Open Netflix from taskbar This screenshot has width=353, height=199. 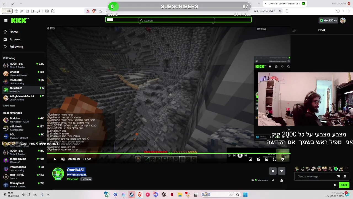click(172, 195)
